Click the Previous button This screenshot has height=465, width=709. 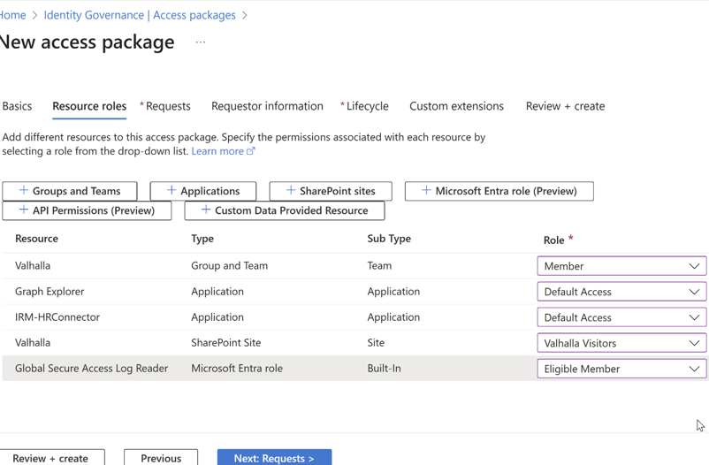point(161,457)
